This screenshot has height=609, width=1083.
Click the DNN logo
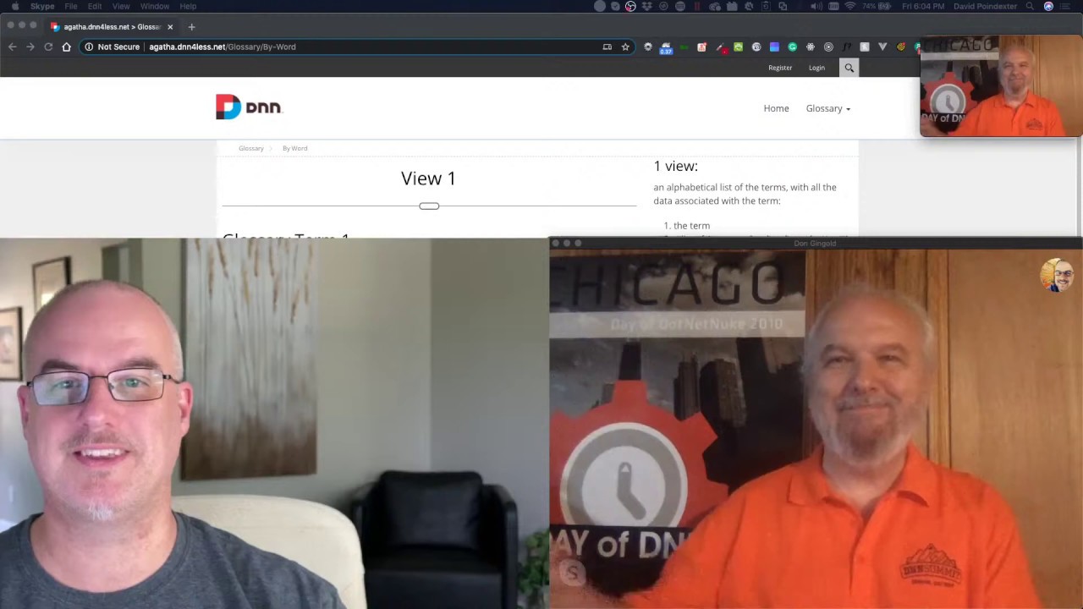(x=249, y=107)
